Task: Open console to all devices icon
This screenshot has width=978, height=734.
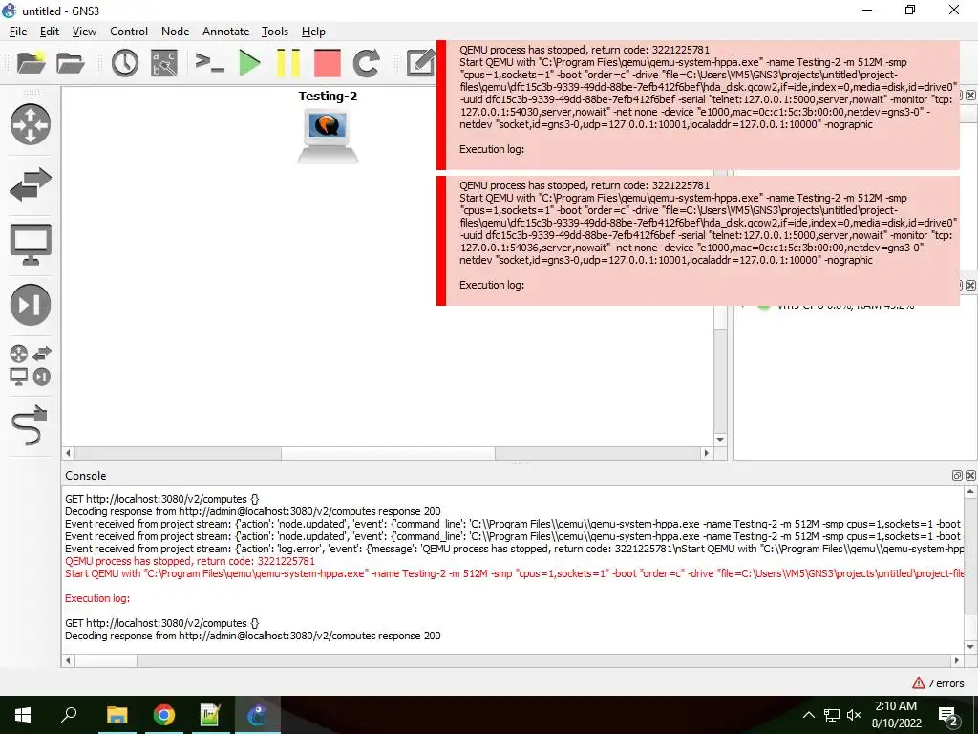Action: tap(209, 63)
